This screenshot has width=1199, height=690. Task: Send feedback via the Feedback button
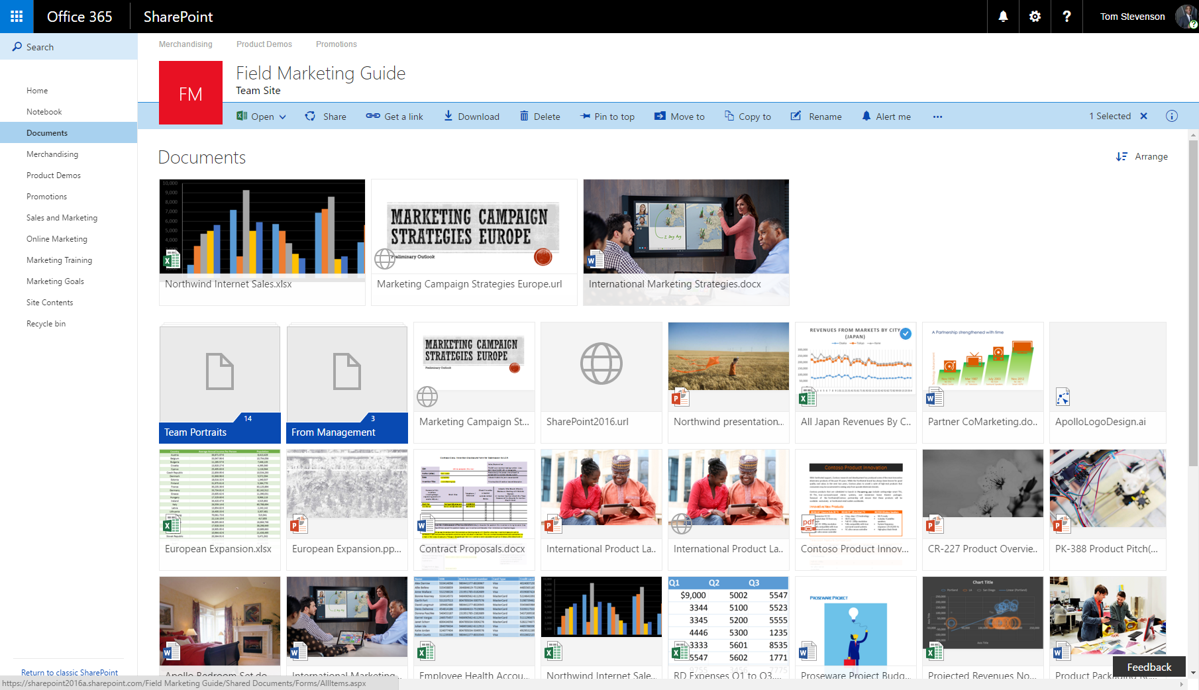pos(1149,667)
